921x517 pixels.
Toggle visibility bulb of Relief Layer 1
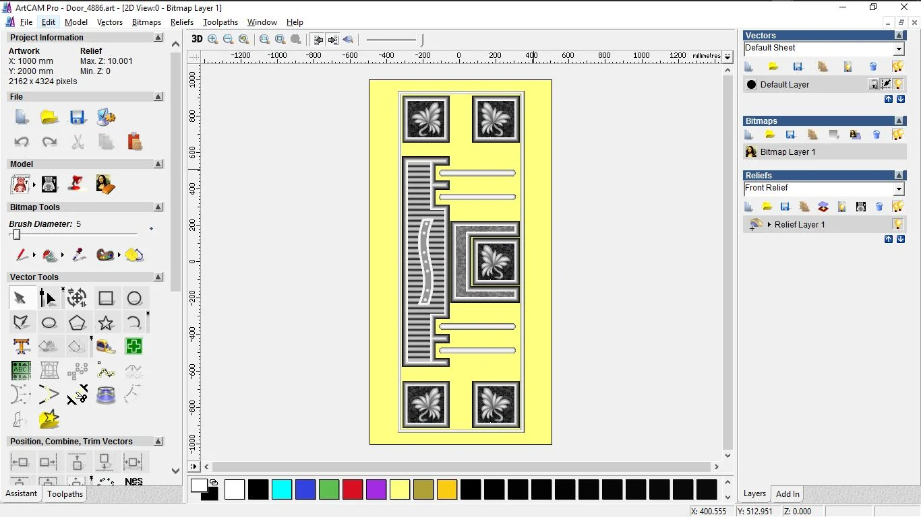tap(898, 224)
